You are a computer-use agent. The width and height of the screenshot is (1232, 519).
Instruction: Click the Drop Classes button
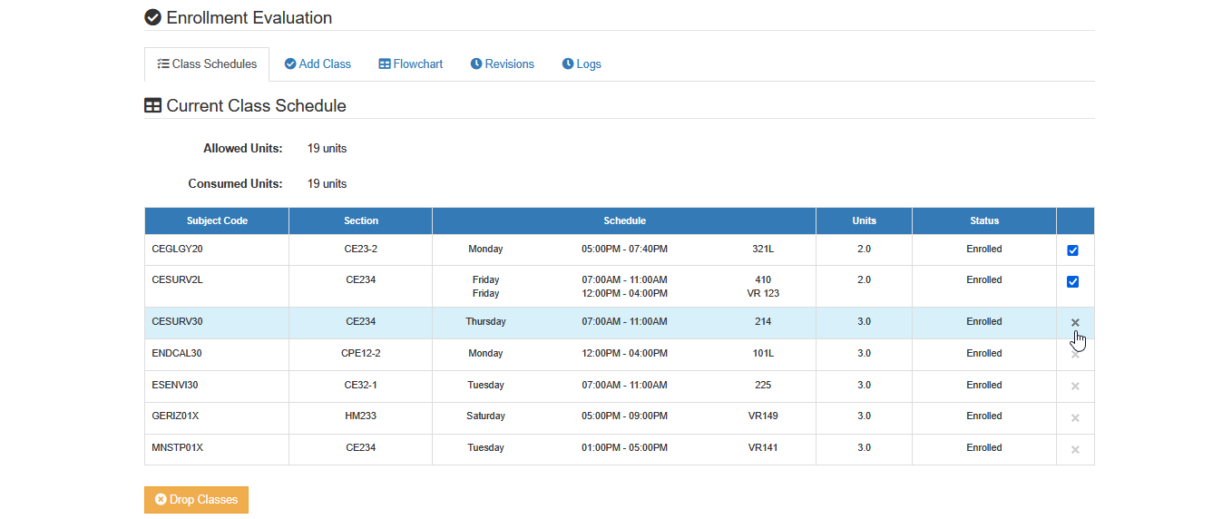click(x=196, y=500)
